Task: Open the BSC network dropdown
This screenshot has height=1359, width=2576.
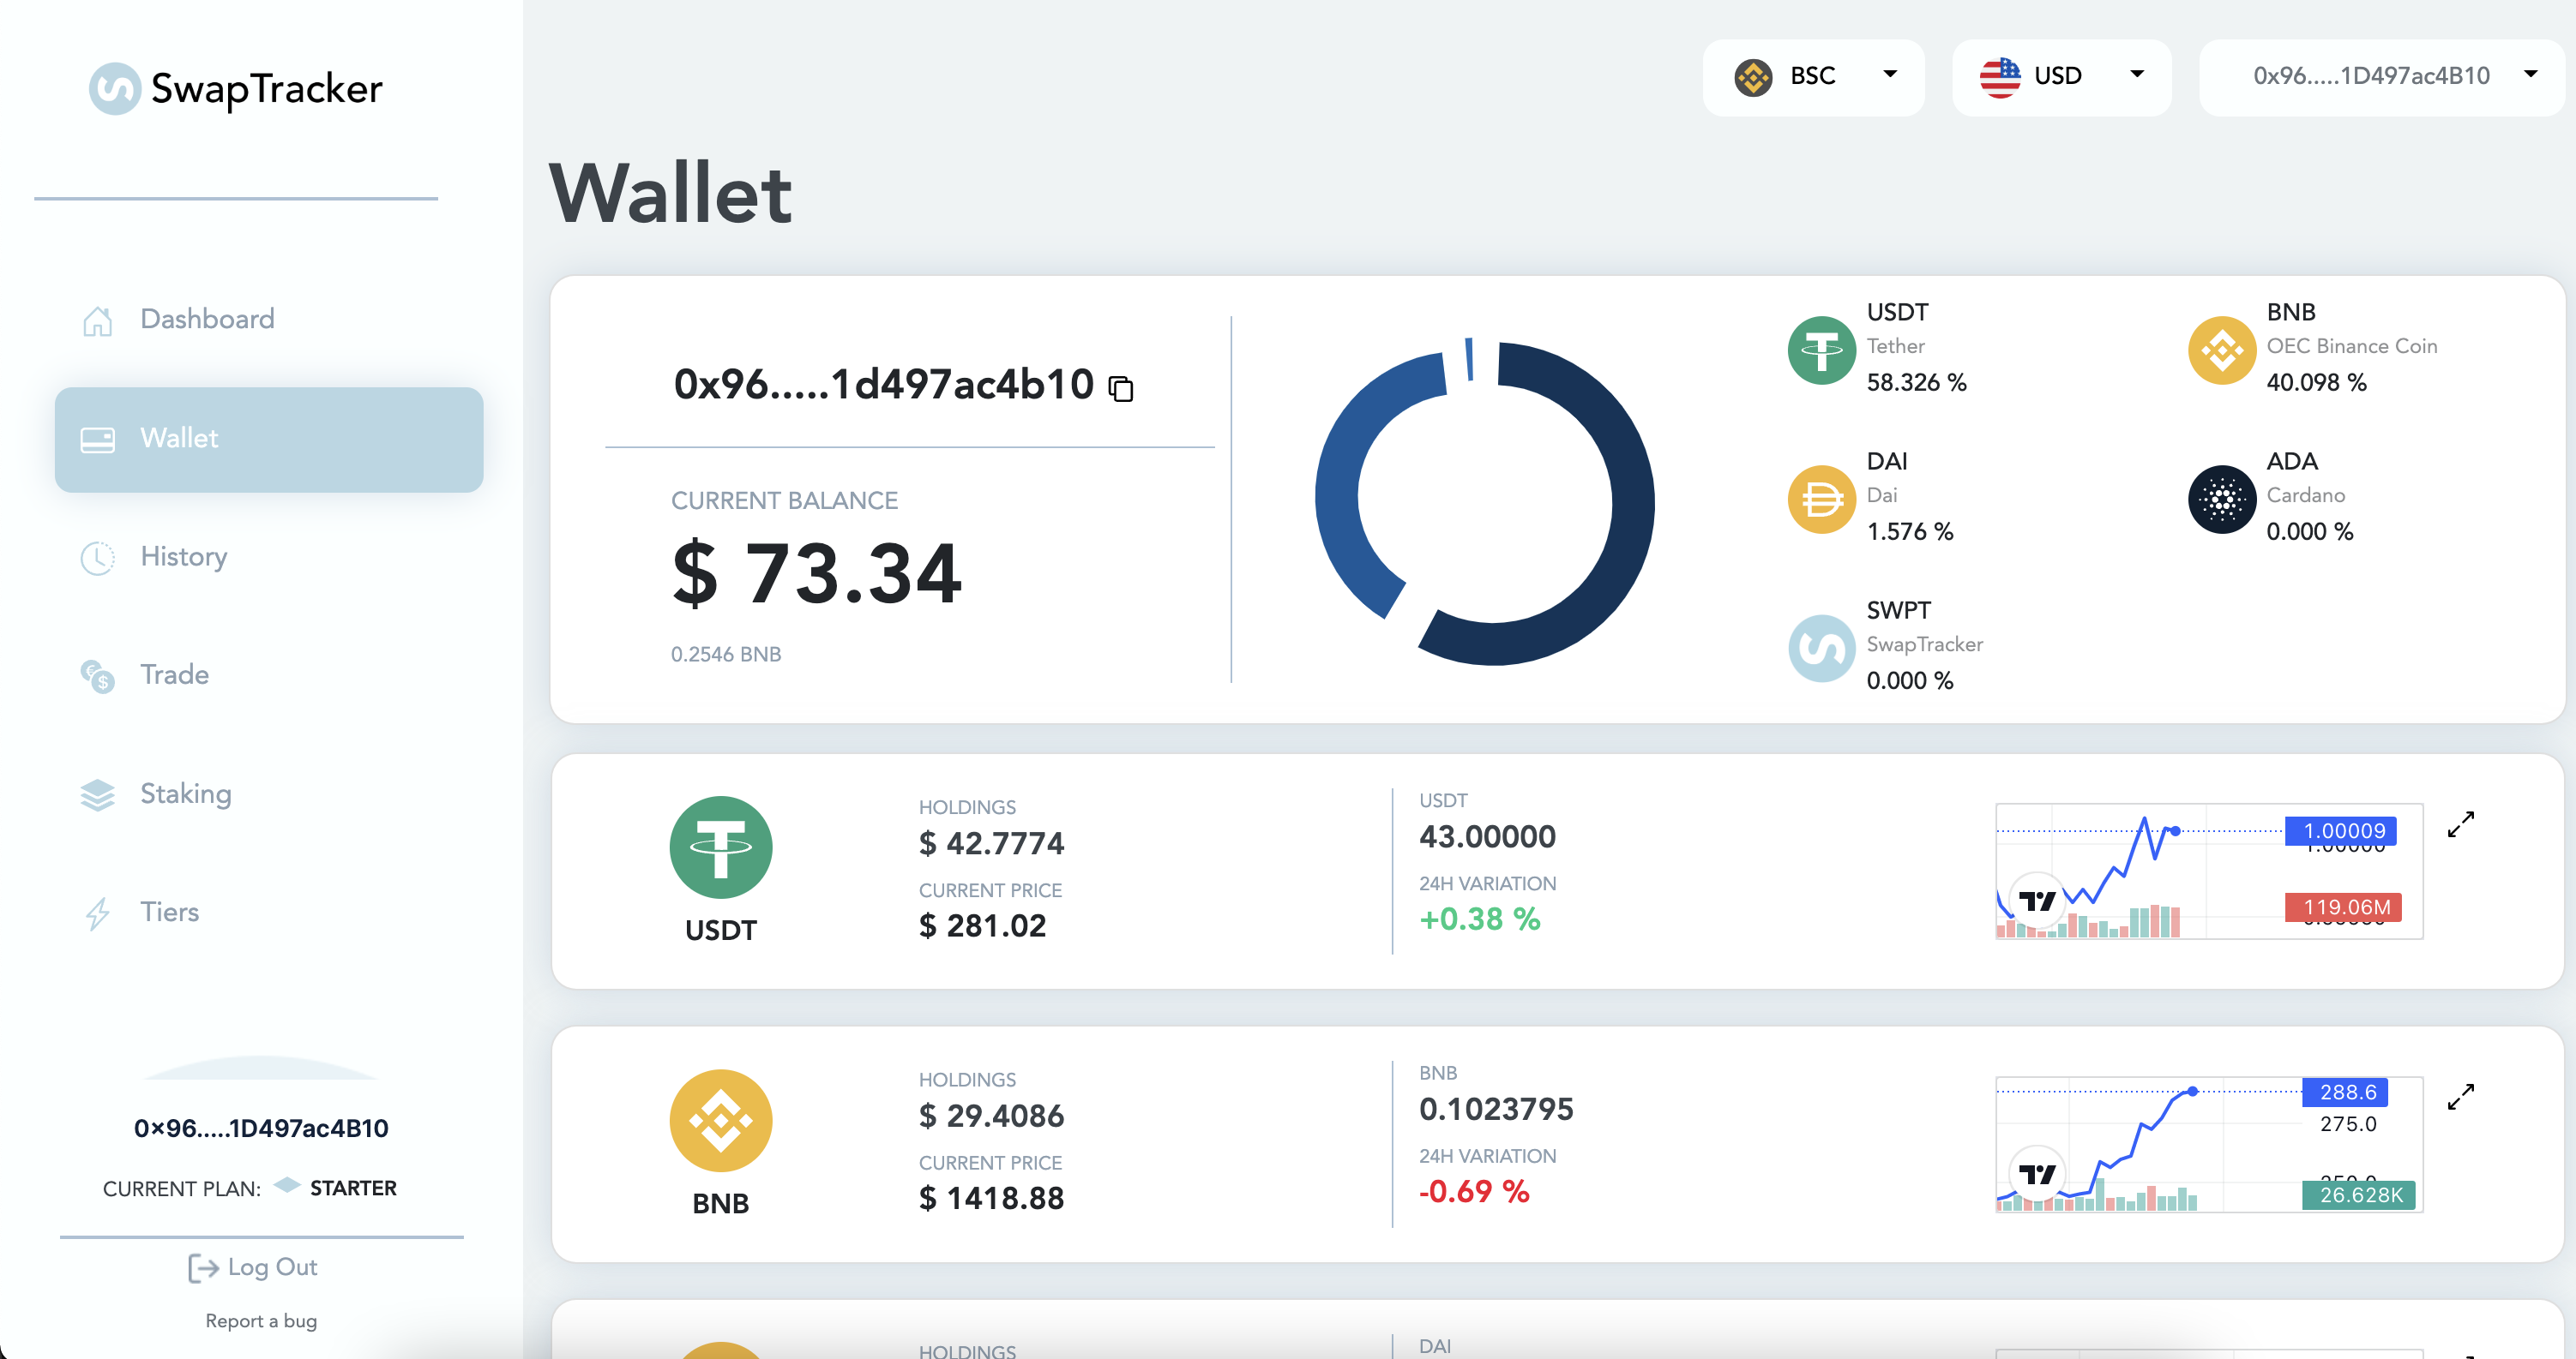Action: 1813,77
